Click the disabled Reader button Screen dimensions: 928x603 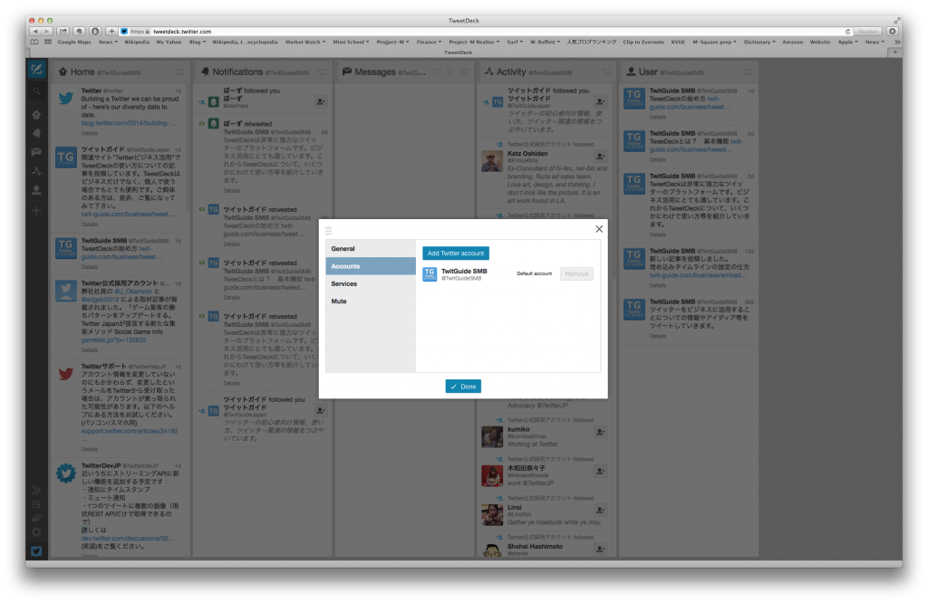(867, 32)
